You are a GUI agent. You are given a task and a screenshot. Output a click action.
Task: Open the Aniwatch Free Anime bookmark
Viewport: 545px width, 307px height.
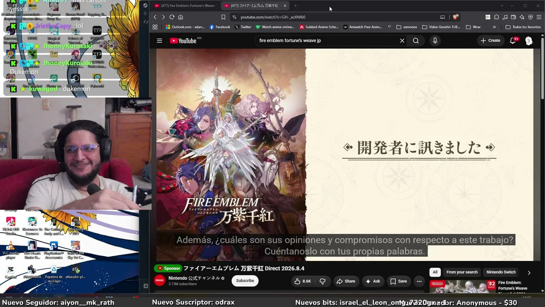point(363,27)
